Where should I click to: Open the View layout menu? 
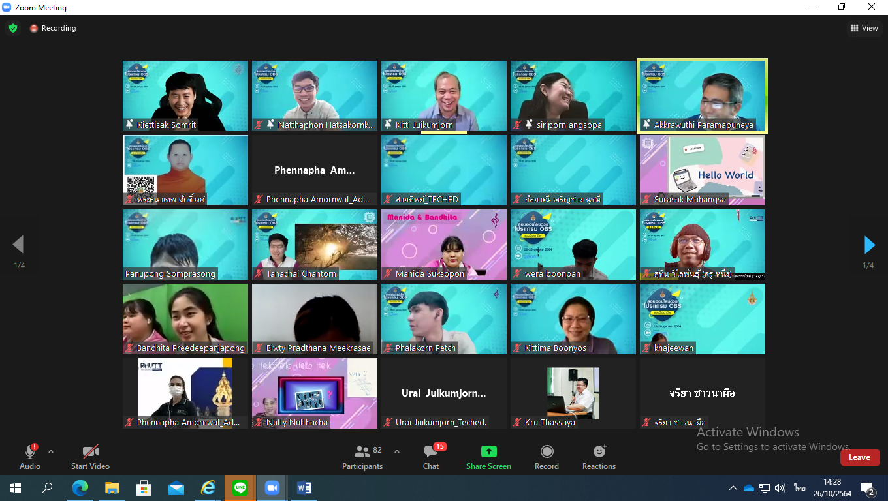864,28
